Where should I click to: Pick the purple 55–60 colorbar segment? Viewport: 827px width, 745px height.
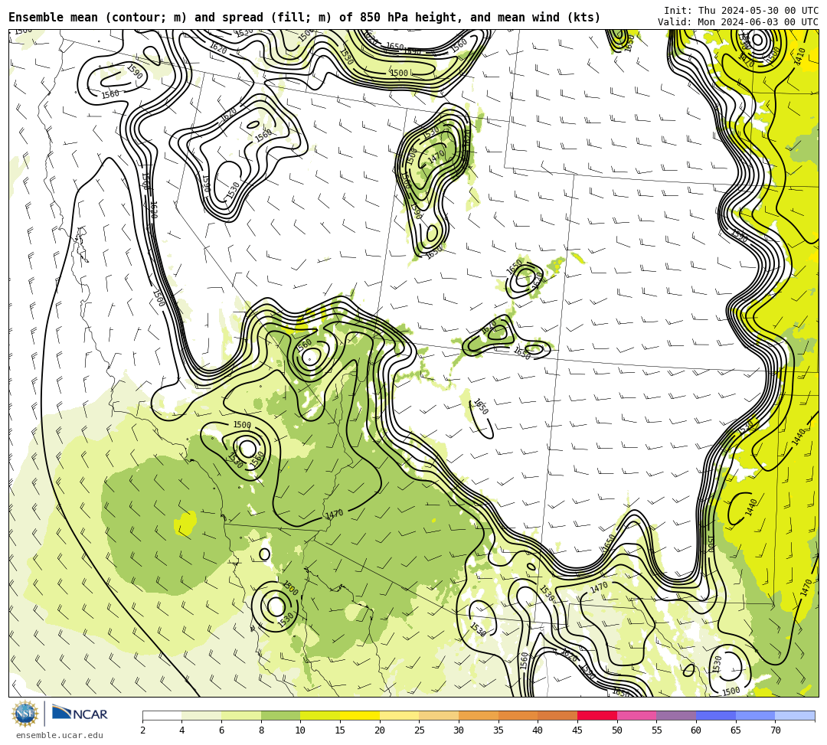[676, 715]
